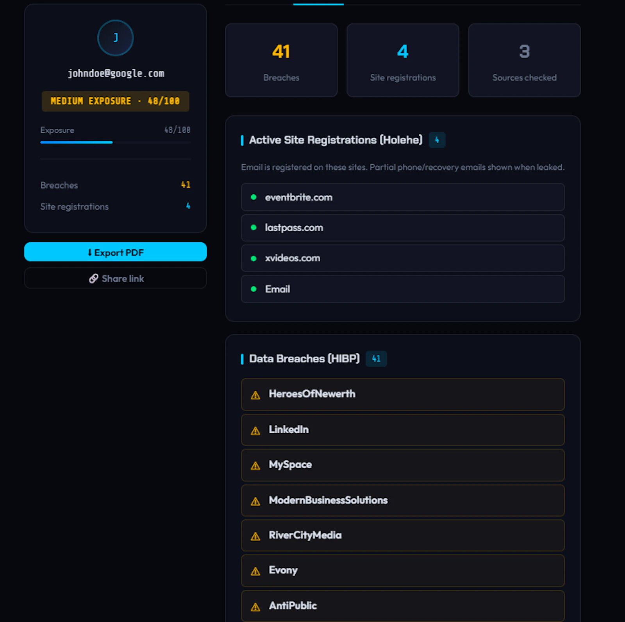
Task: Copy the Share link
Action: point(115,278)
